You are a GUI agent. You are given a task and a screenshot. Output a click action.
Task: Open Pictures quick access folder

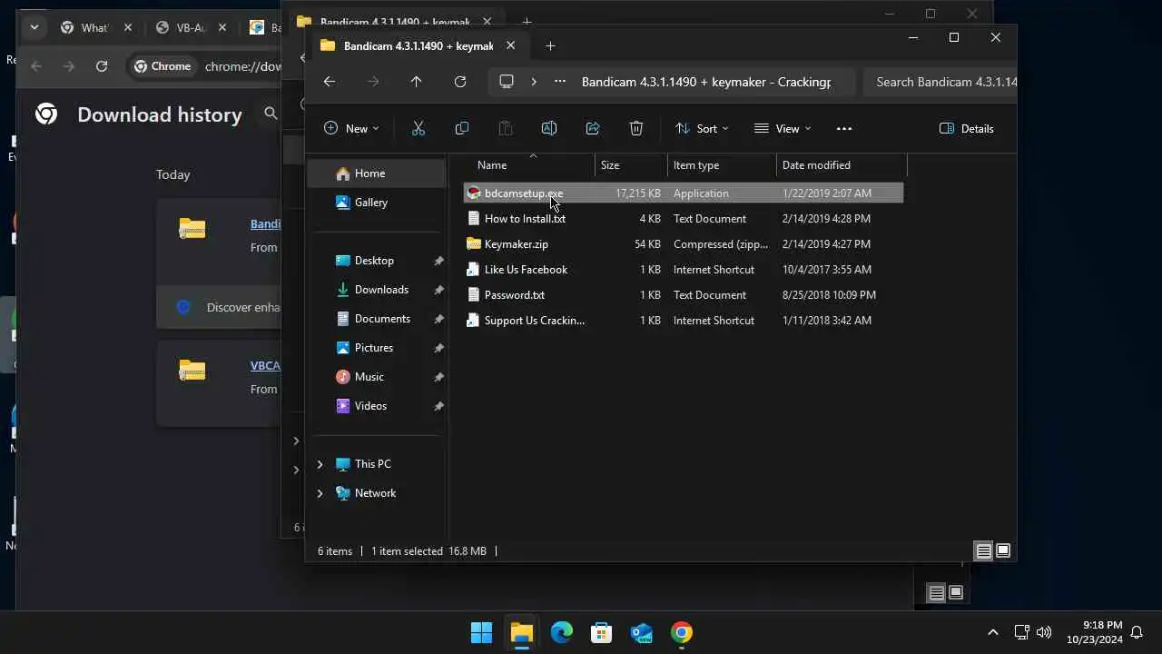(x=376, y=348)
